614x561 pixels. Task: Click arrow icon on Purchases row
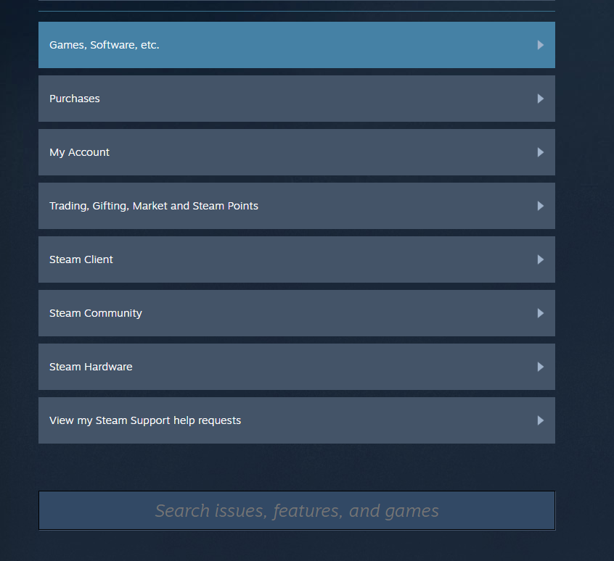(x=541, y=99)
